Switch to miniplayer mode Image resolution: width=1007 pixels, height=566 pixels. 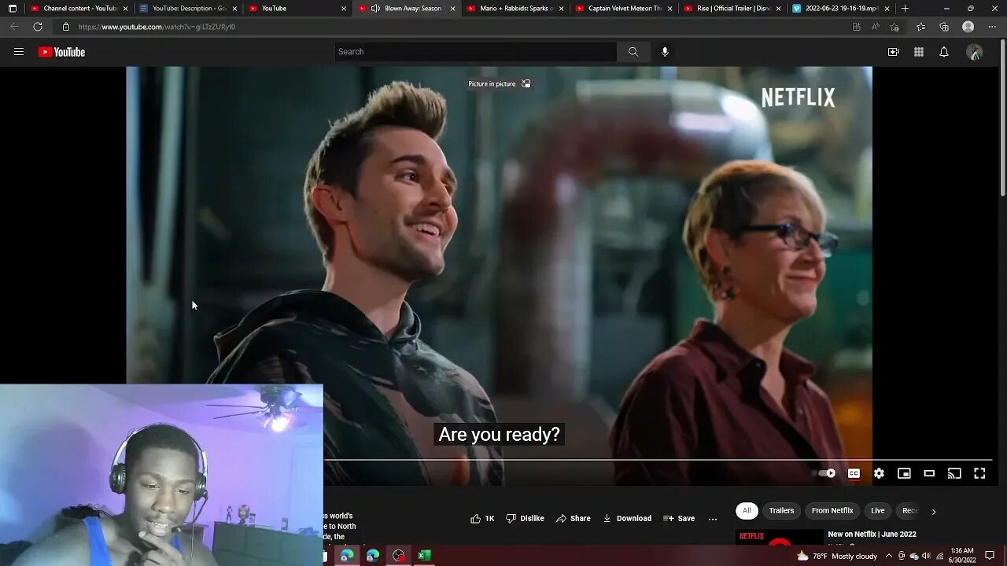coord(904,473)
